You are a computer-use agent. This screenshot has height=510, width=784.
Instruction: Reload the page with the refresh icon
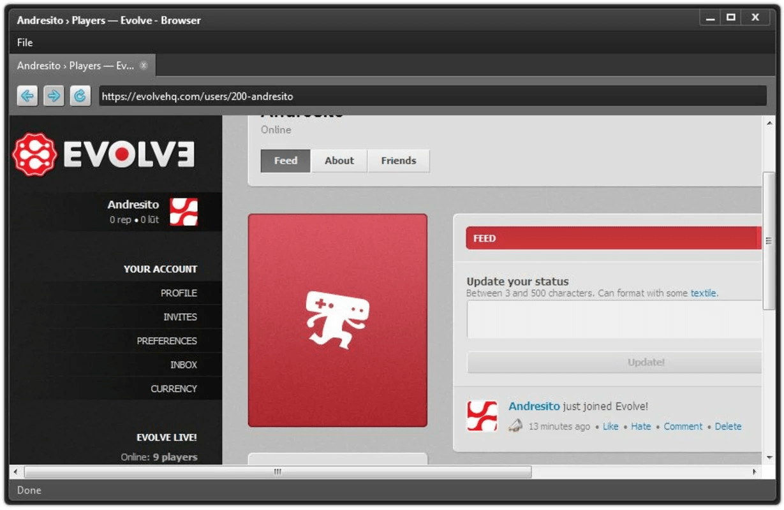point(80,96)
